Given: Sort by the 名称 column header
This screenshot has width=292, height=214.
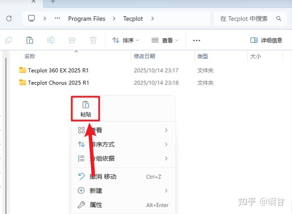Looking at the screenshot, I should pos(30,56).
